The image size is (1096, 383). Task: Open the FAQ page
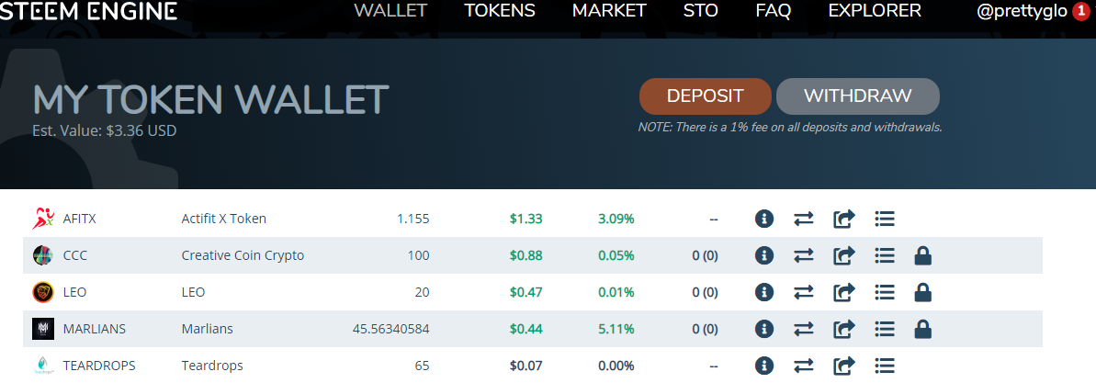[773, 10]
